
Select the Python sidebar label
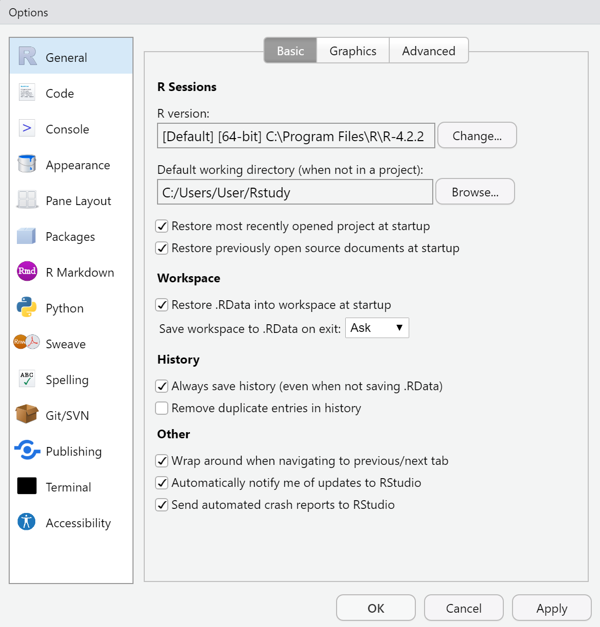tap(64, 308)
